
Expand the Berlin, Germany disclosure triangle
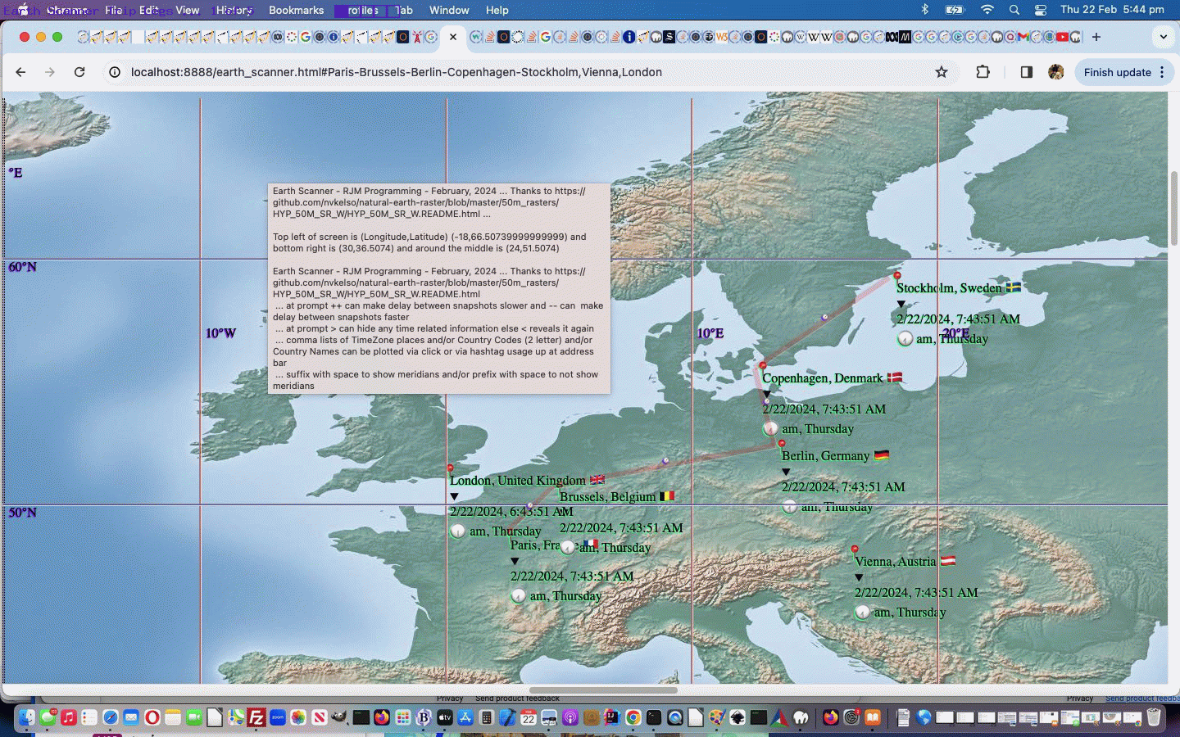tap(786, 472)
